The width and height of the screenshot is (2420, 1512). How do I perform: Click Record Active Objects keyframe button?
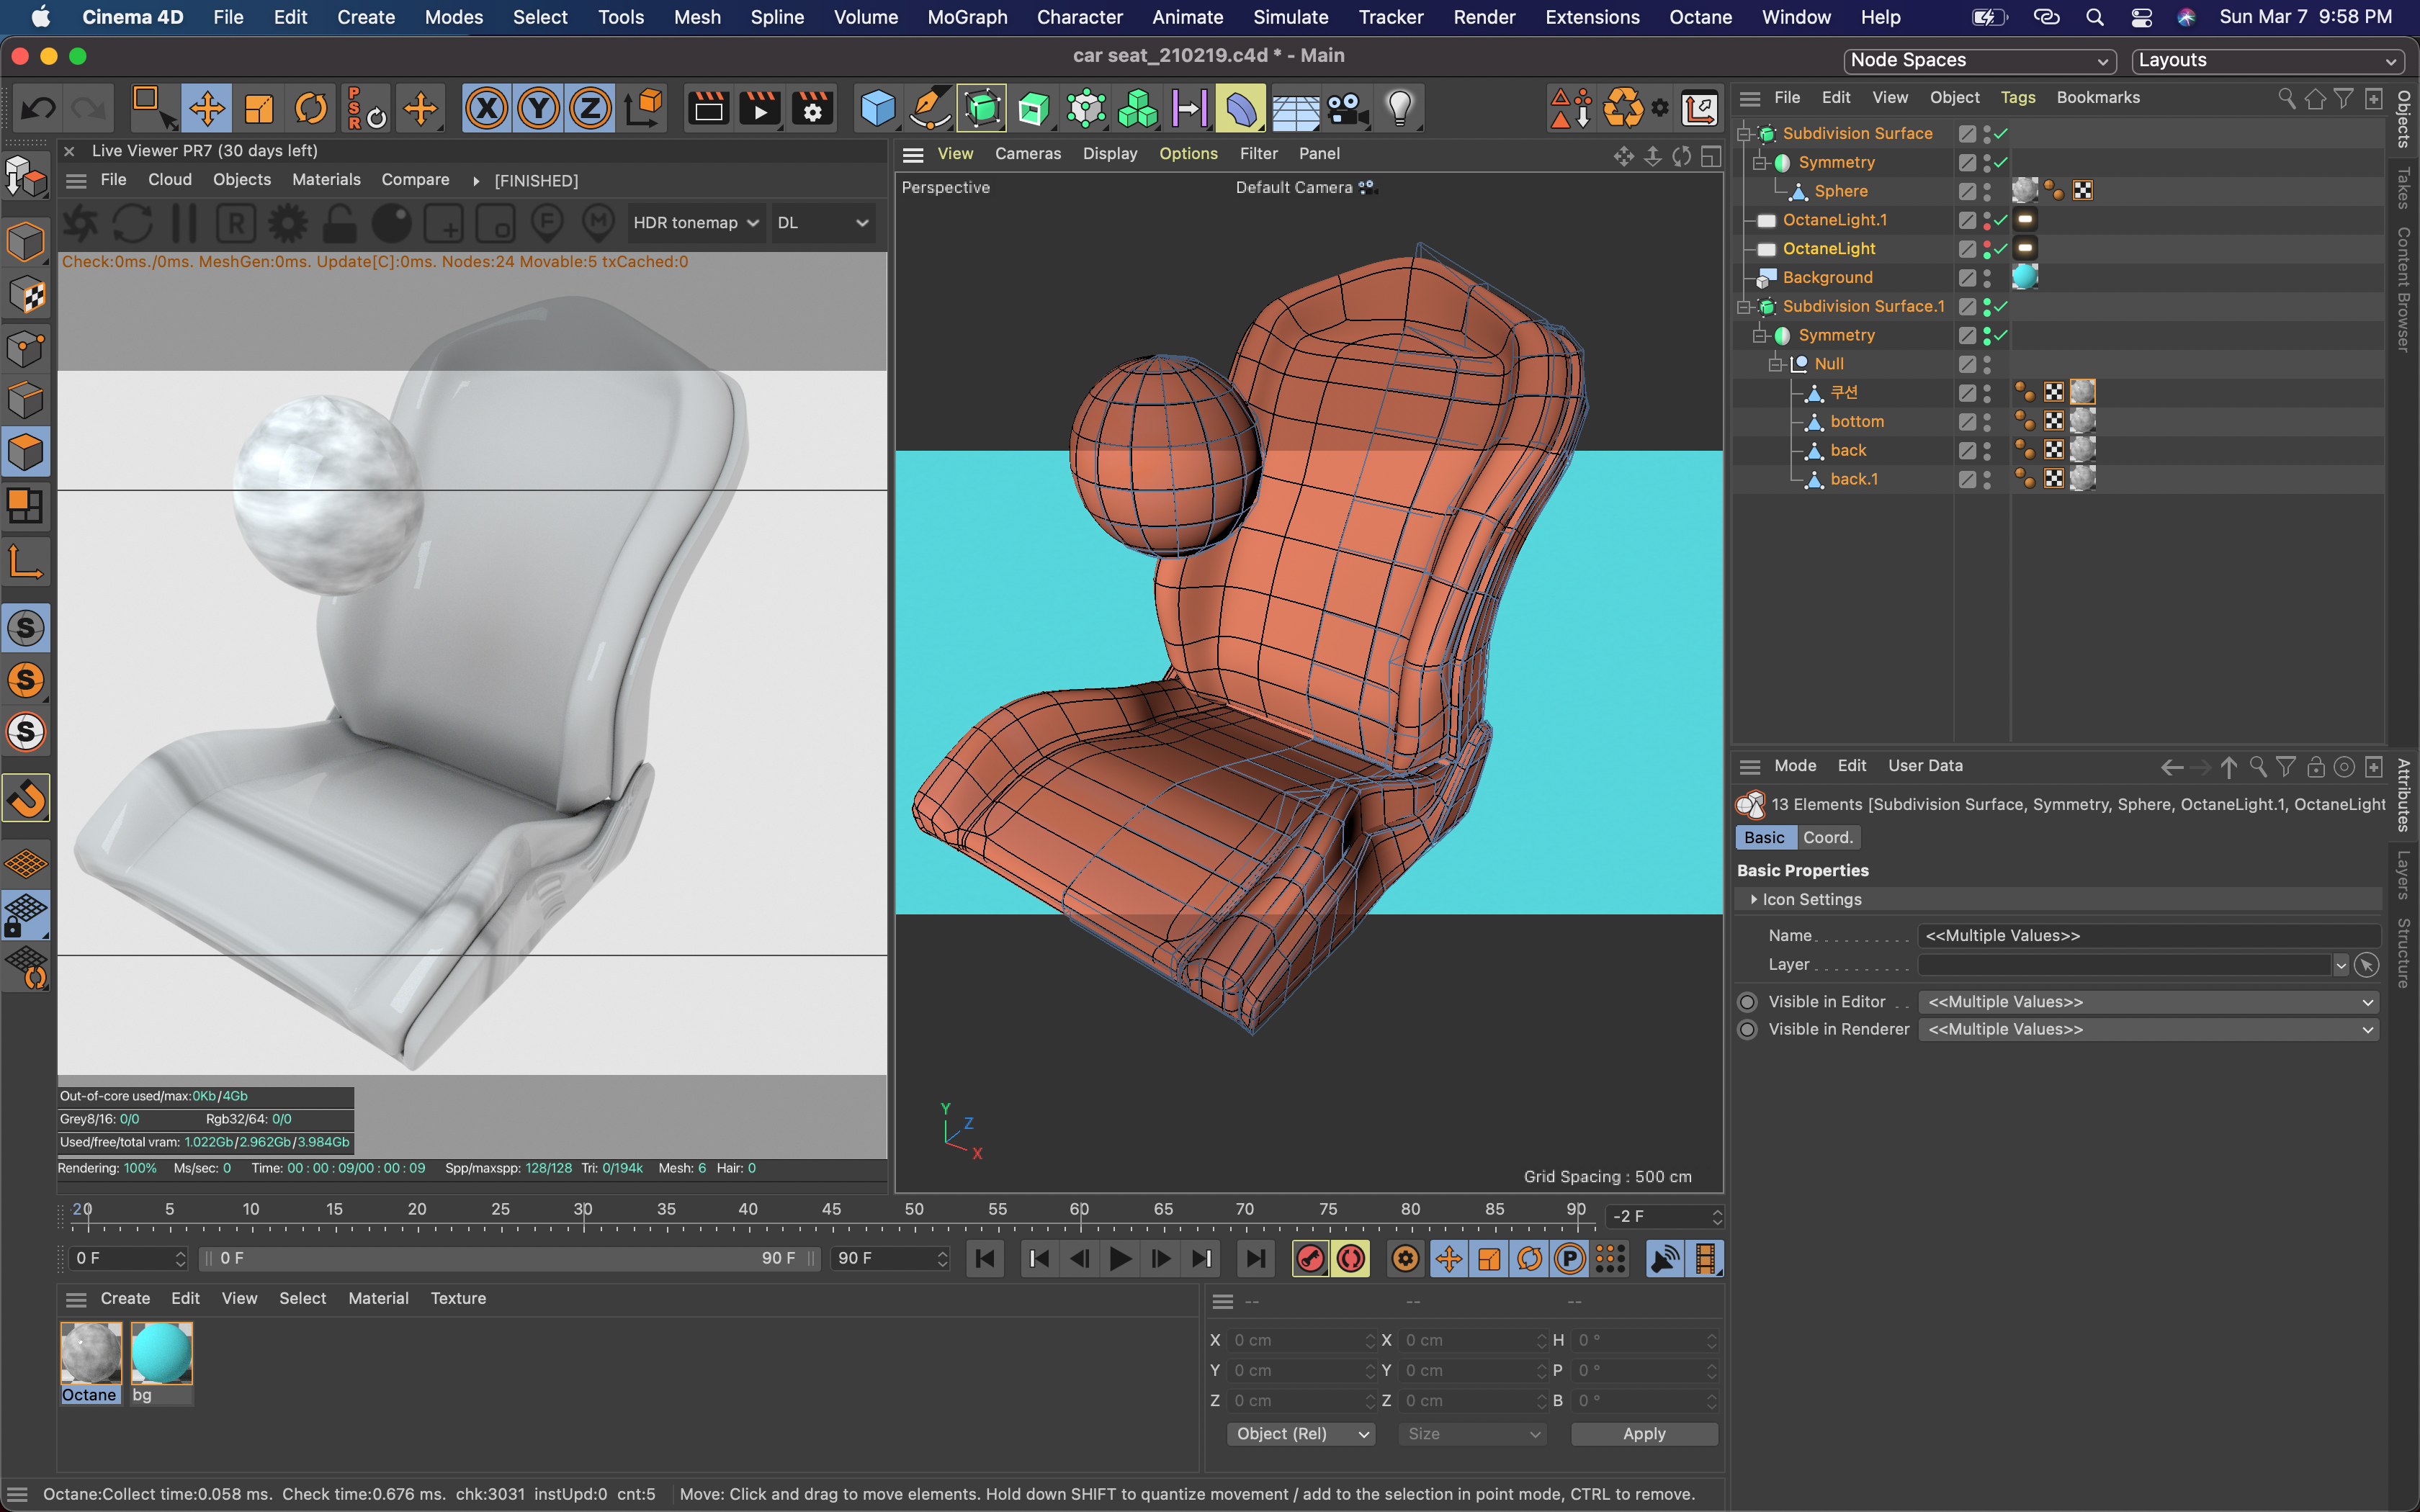(x=1311, y=1259)
